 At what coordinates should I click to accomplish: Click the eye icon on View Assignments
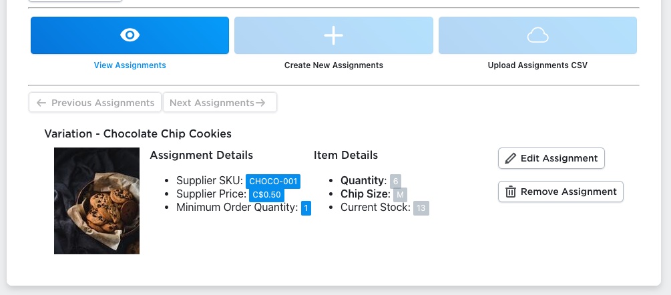click(x=130, y=35)
